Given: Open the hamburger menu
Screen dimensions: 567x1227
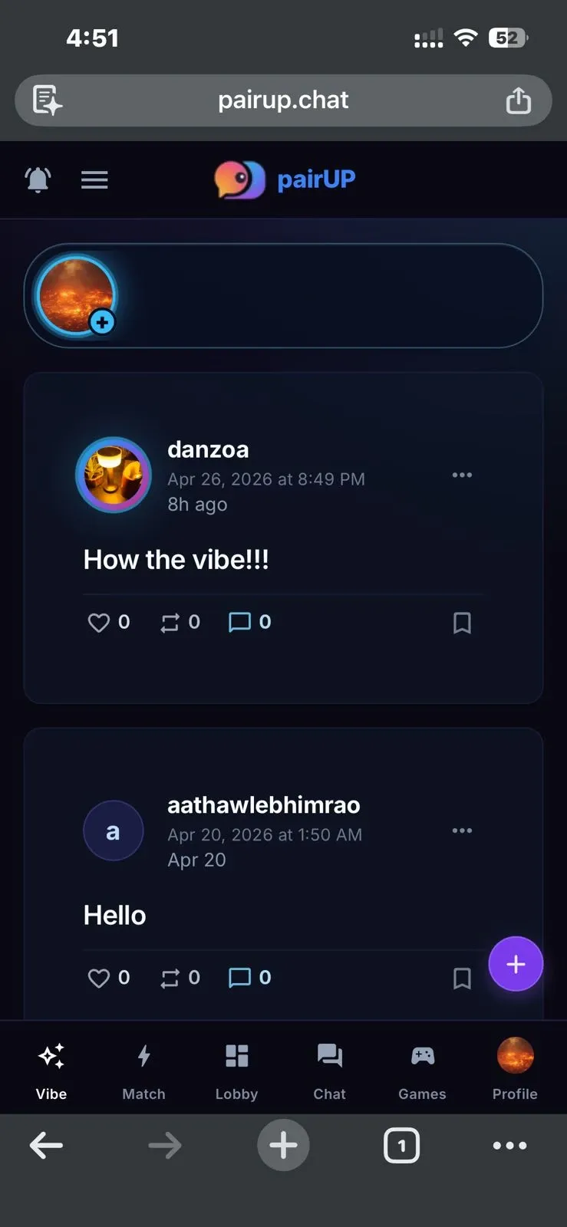Looking at the screenshot, I should point(94,179).
